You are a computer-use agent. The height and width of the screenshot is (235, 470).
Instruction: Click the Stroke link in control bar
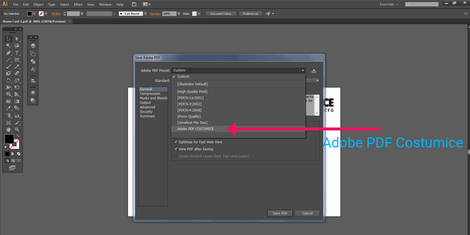56,14
